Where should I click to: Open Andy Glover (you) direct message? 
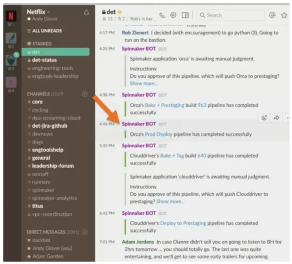pyautogui.click(x=50, y=248)
